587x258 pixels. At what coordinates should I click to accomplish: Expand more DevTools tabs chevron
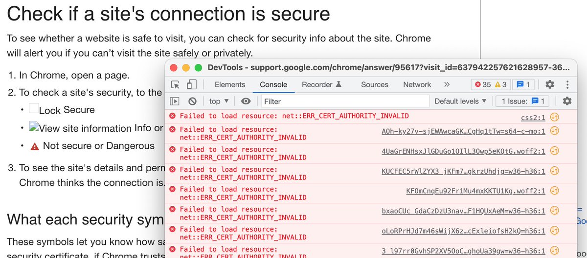(447, 84)
